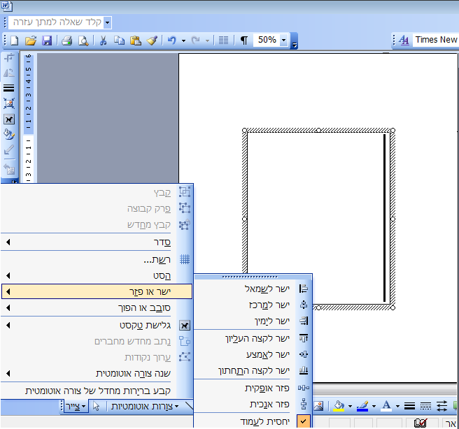Apply the blue Line Color swatch button

click(362, 406)
